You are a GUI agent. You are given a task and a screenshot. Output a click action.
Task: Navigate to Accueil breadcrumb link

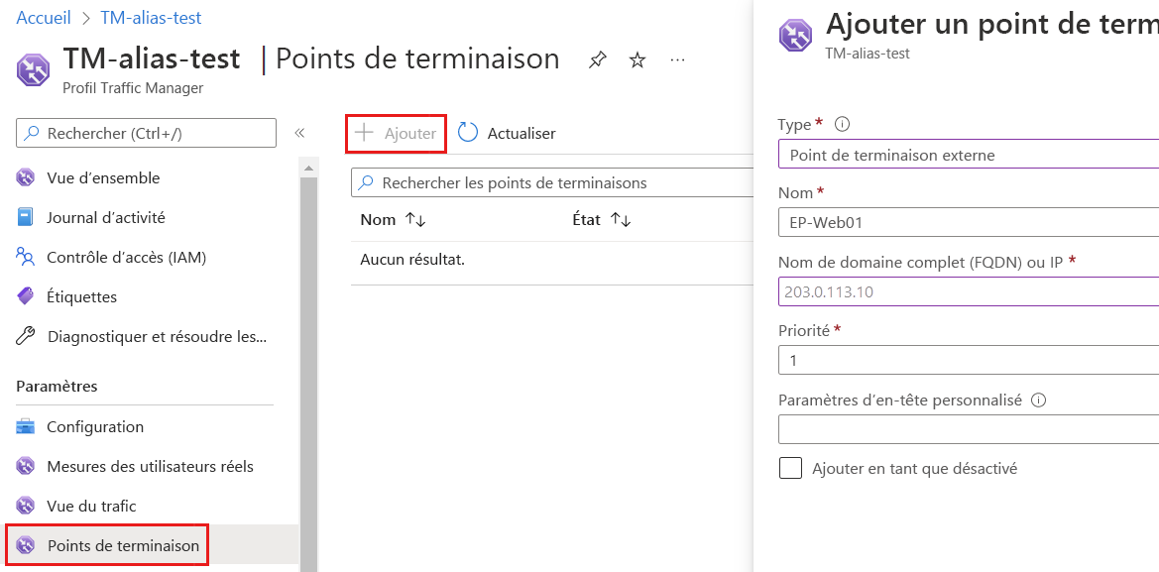pyautogui.click(x=44, y=17)
